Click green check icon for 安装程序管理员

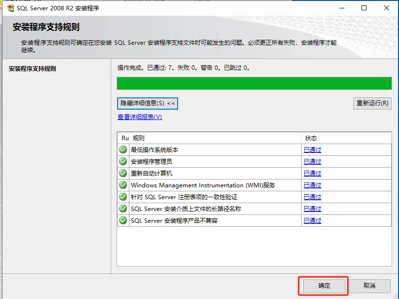click(x=123, y=161)
